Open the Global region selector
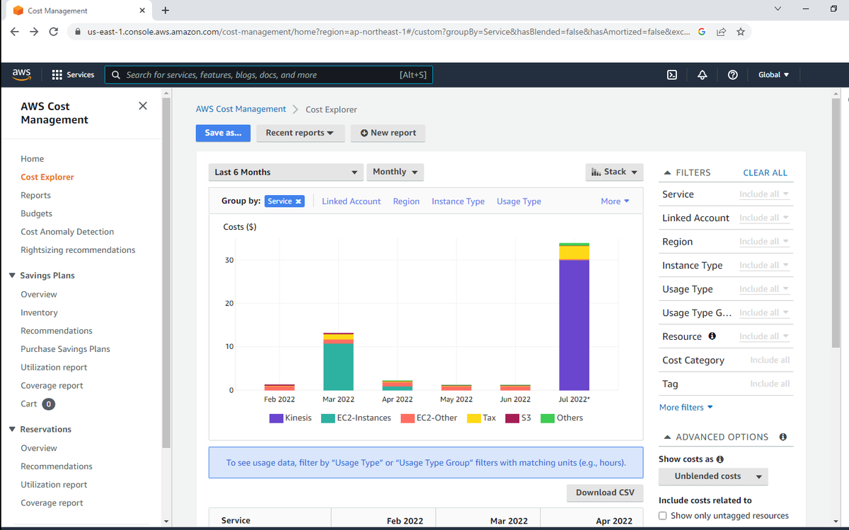The image size is (849, 530). point(773,75)
